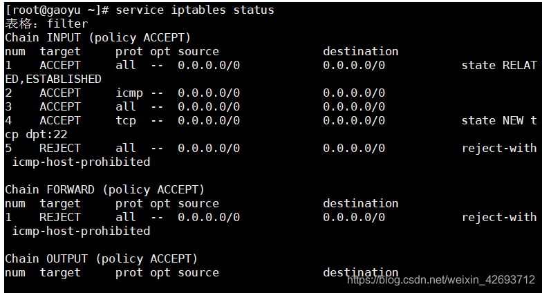Select 'state NEW t' text in rule 4
This screenshot has width=542, height=293.
click(x=499, y=120)
